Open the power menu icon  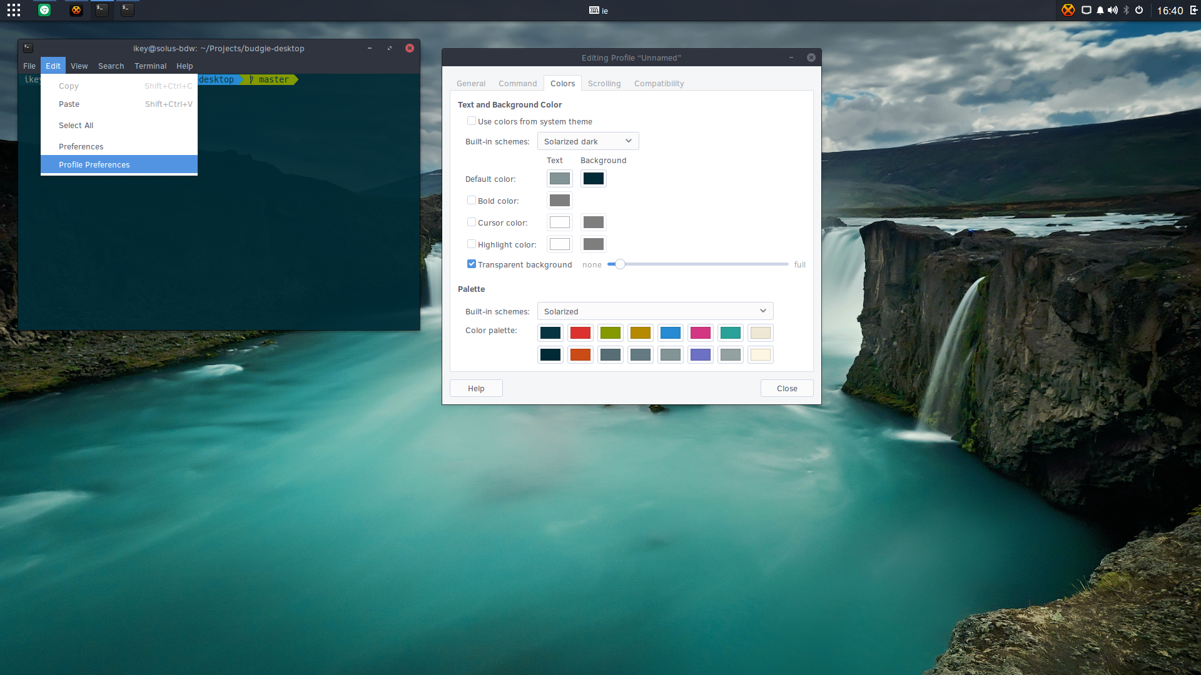(x=1139, y=10)
